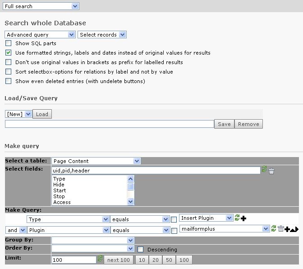Viewport: 303px width, 269px height.
Task: Set limit with the 20 button
Action: [156, 260]
